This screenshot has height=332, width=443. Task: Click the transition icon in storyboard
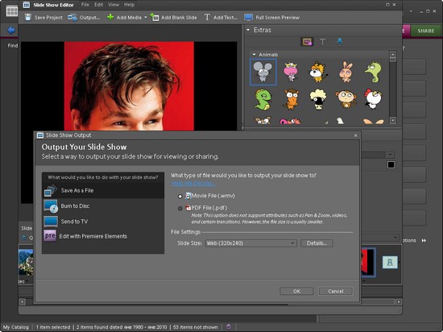[x=390, y=262]
